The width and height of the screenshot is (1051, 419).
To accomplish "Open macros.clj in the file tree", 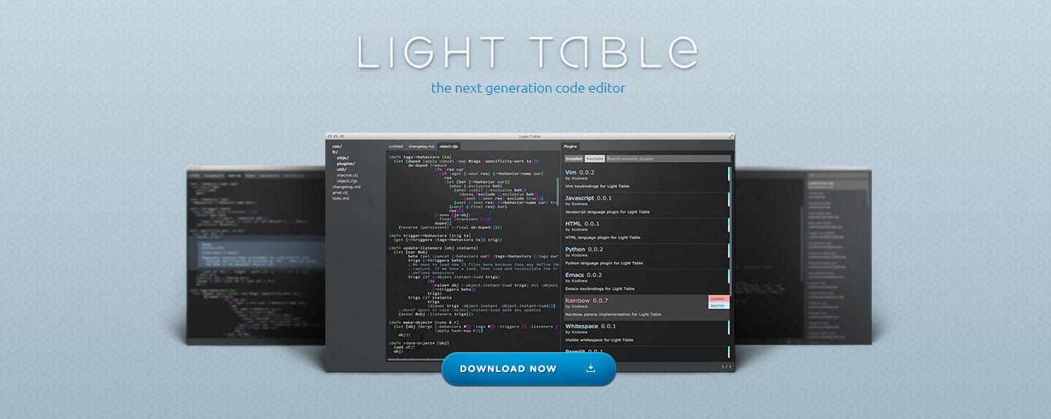I will pos(347,175).
